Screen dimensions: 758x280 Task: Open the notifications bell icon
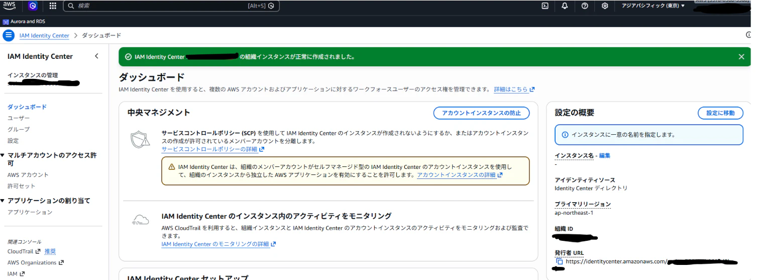[x=565, y=6]
